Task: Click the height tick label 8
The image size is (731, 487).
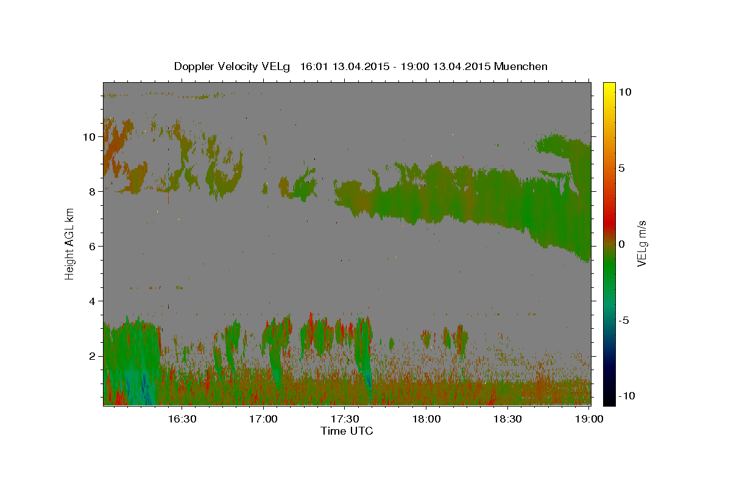Action: (x=93, y=192)
